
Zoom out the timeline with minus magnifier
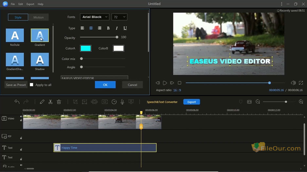pyautogui.click(x=258, y=102)
